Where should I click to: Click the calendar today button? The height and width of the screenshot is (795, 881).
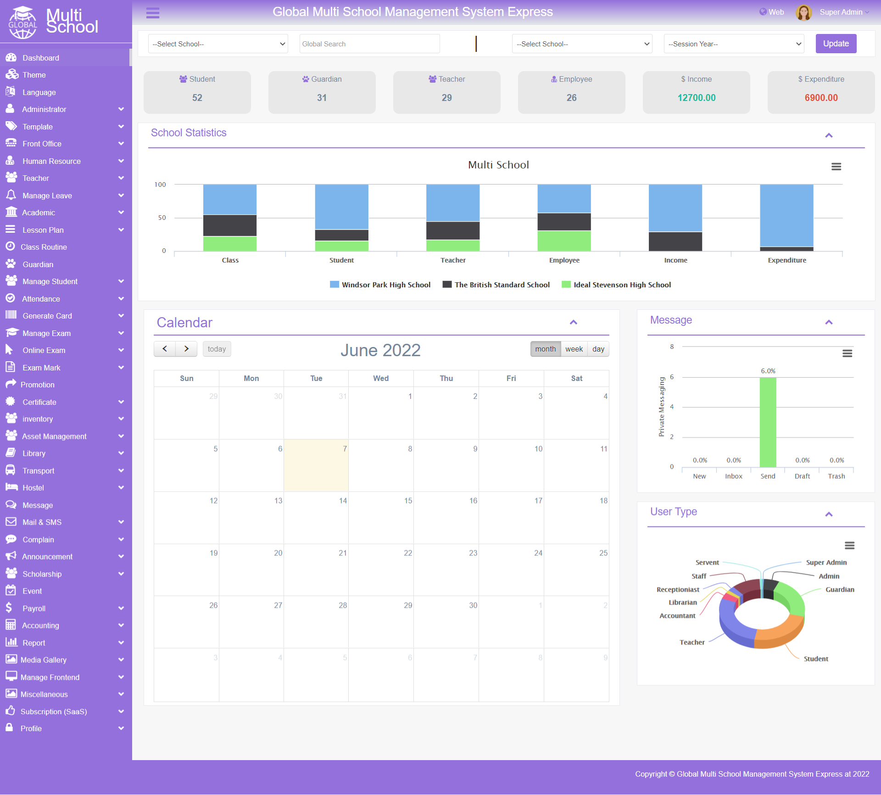click(217, 349)
